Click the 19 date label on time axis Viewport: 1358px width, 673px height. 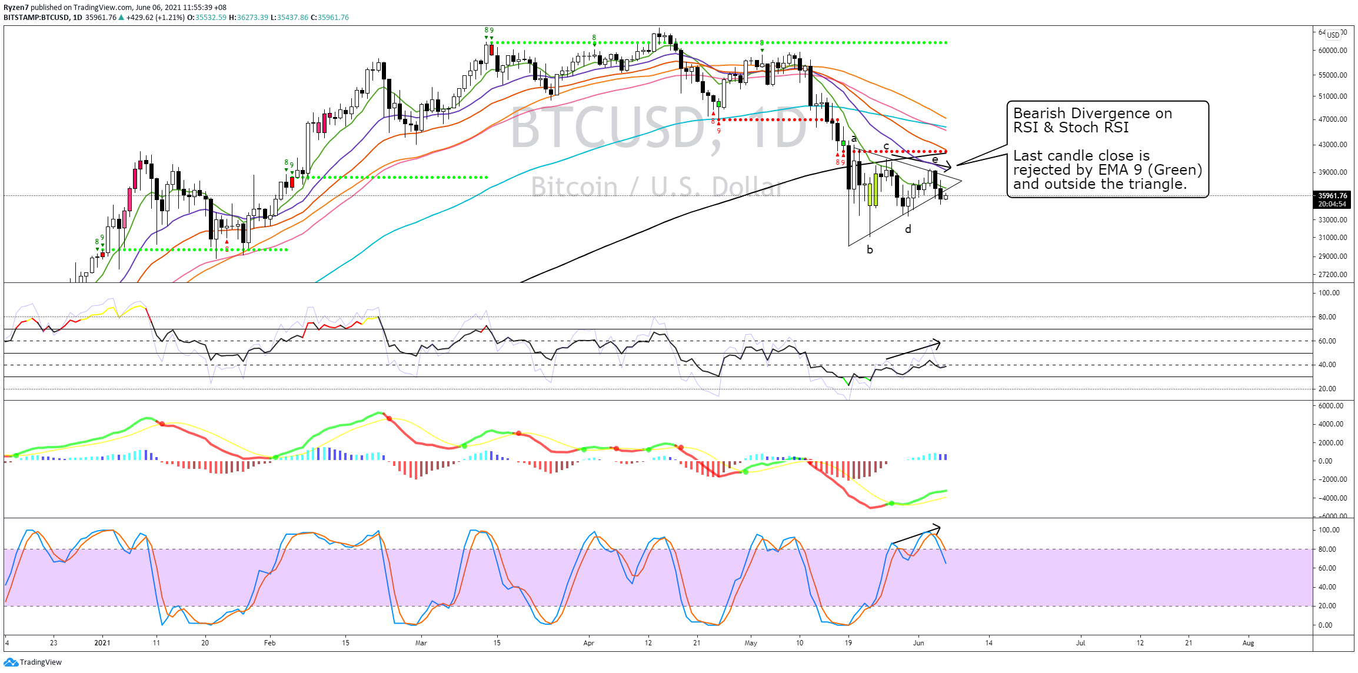click(848, 643)
